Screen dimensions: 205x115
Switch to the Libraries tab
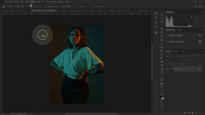pos(180,30)
